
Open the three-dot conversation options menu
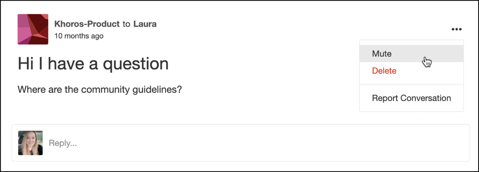point(457,30)
